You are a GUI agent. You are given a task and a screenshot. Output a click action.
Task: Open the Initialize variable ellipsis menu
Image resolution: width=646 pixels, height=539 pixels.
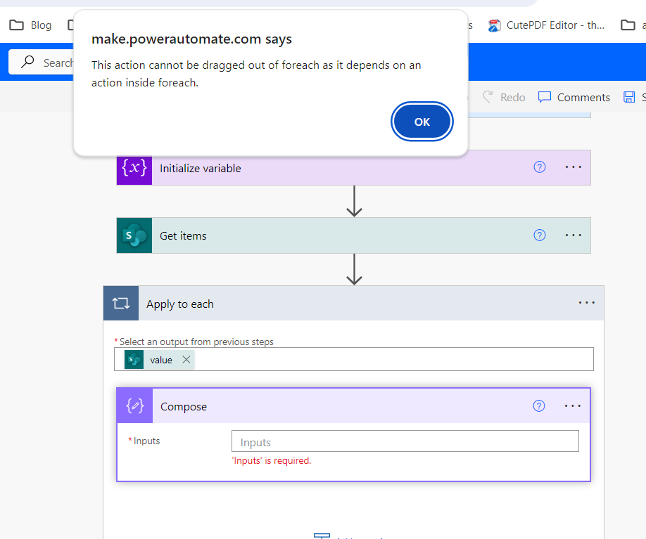[574, 167]
